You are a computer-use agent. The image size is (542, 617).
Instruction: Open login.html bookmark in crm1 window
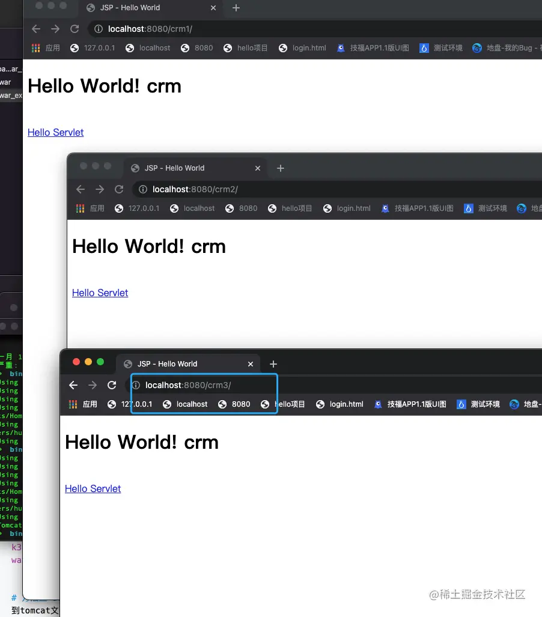tap(302, 48)
